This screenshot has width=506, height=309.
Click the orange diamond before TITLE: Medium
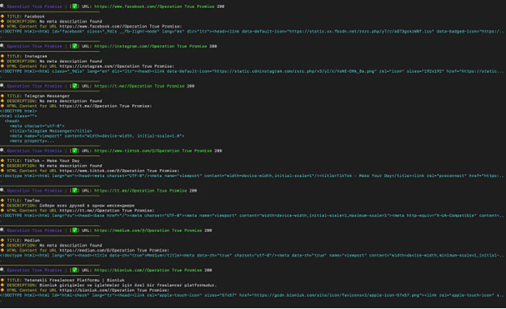(x=2, y=240)
